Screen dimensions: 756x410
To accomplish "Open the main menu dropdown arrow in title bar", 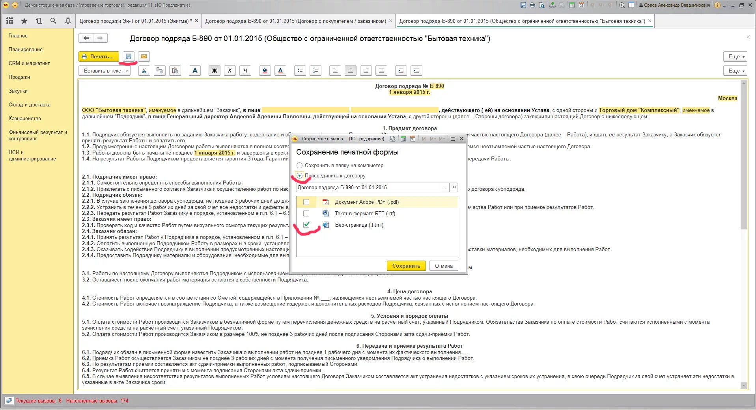I will (15, 5).
